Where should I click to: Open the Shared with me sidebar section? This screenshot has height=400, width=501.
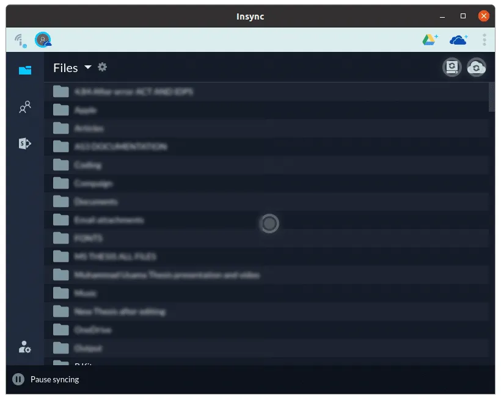pos(25,107)
